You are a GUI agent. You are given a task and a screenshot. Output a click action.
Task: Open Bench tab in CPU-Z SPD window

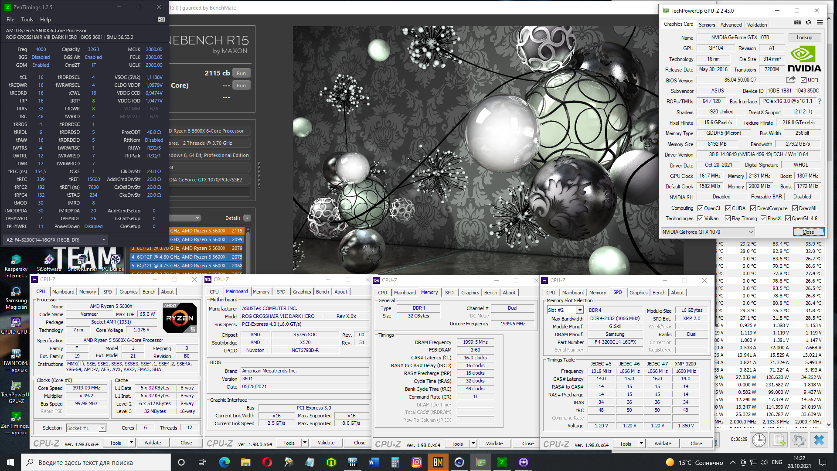[659, 293]
